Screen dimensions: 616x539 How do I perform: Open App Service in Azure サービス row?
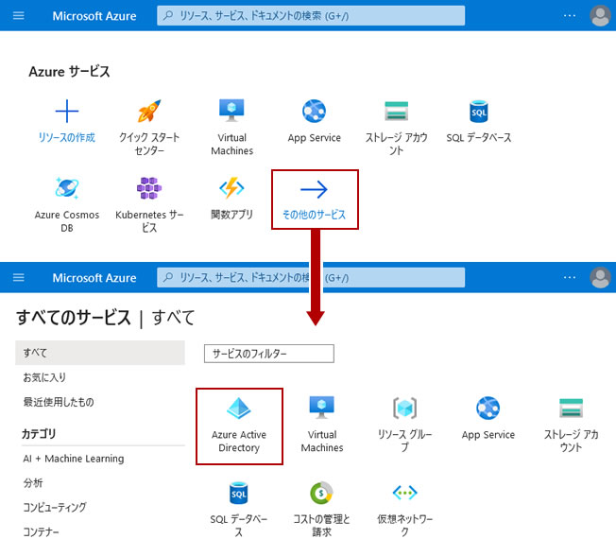(315, 121)
